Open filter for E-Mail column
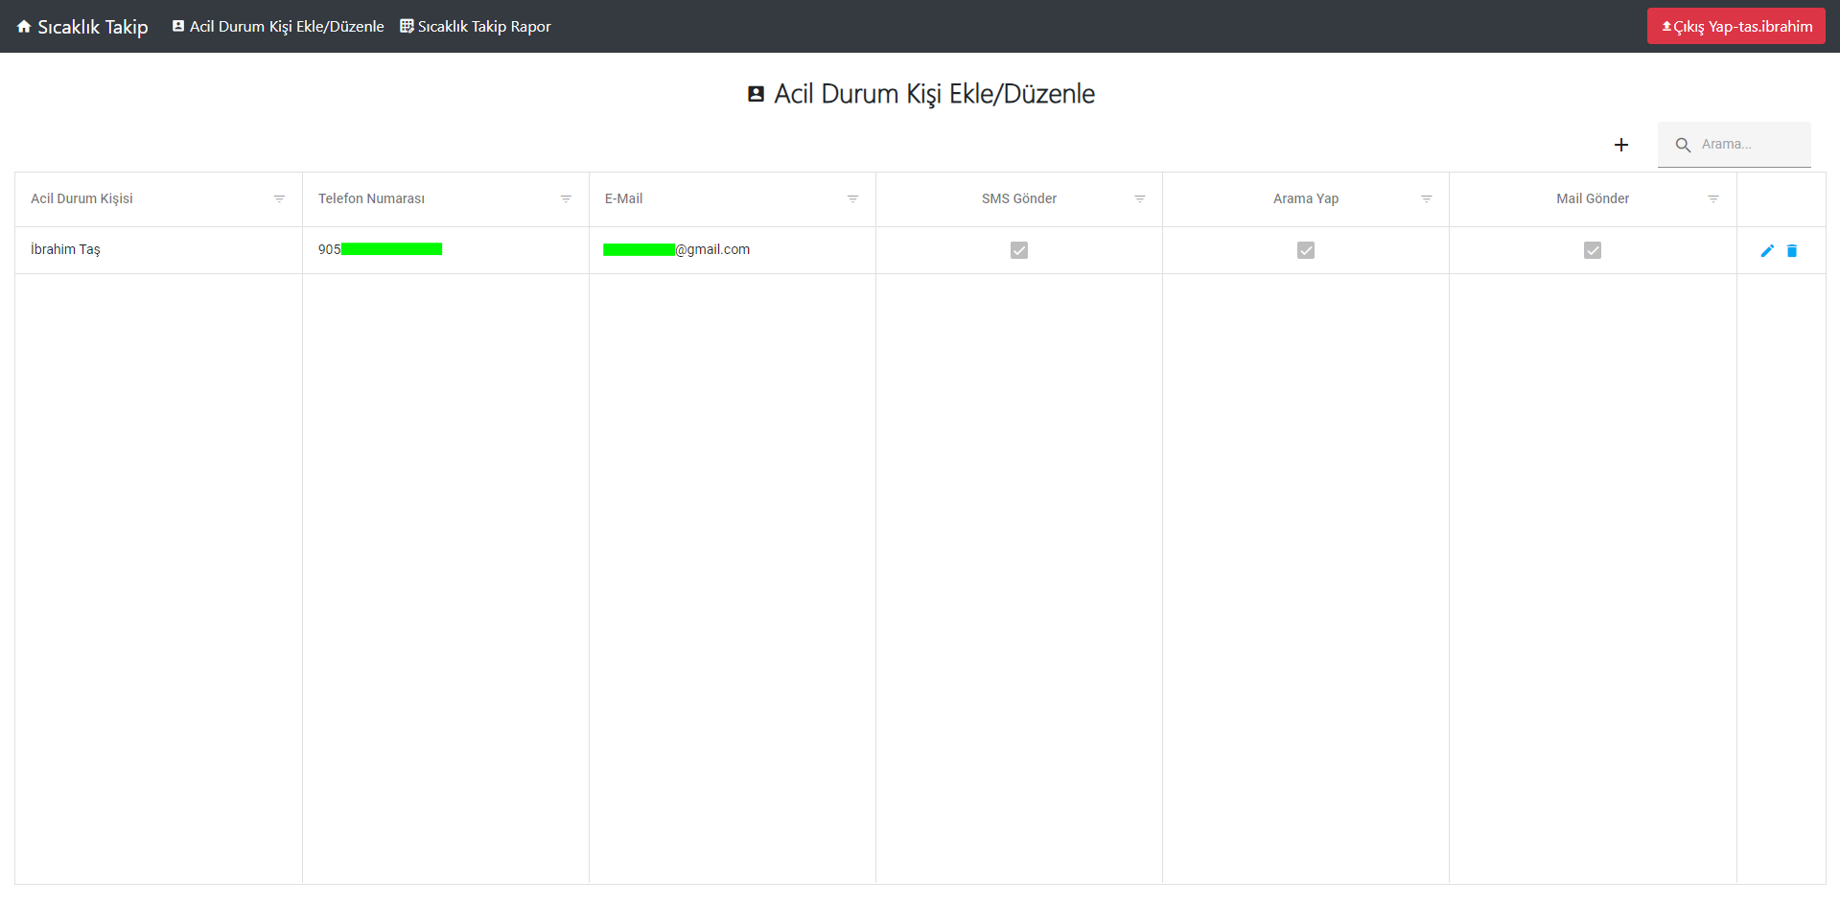Screen dimensions: 1840x904 tap(852, 199)
